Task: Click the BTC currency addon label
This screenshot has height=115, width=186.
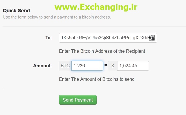Action: 65,66
